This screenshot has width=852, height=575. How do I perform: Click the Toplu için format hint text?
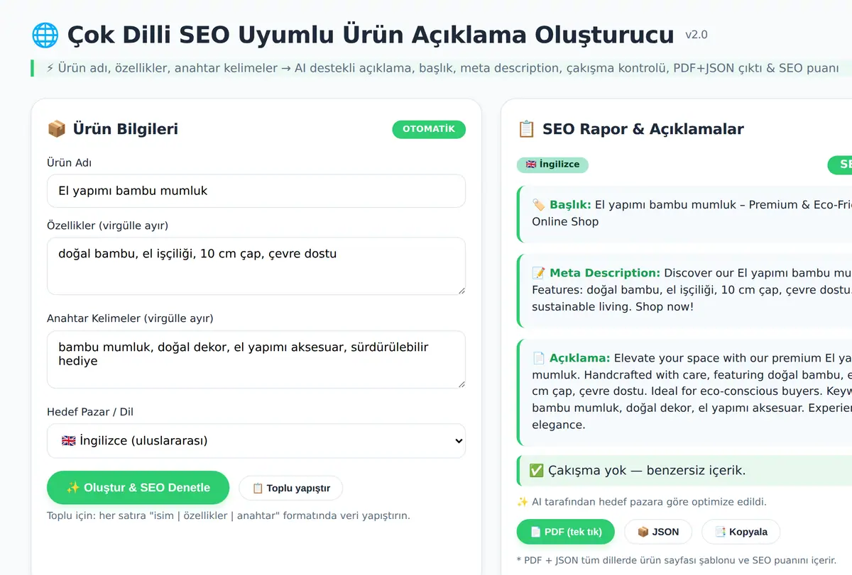click(x=229, y=515)
